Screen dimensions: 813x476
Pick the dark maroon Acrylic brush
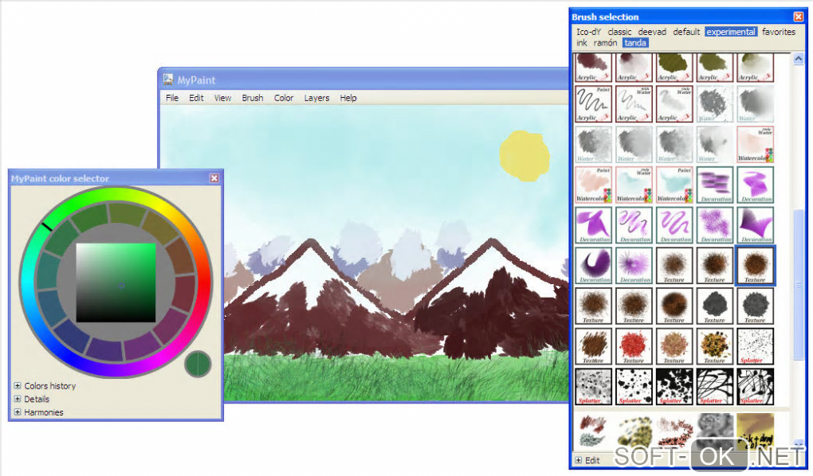(x=593, y=68)
